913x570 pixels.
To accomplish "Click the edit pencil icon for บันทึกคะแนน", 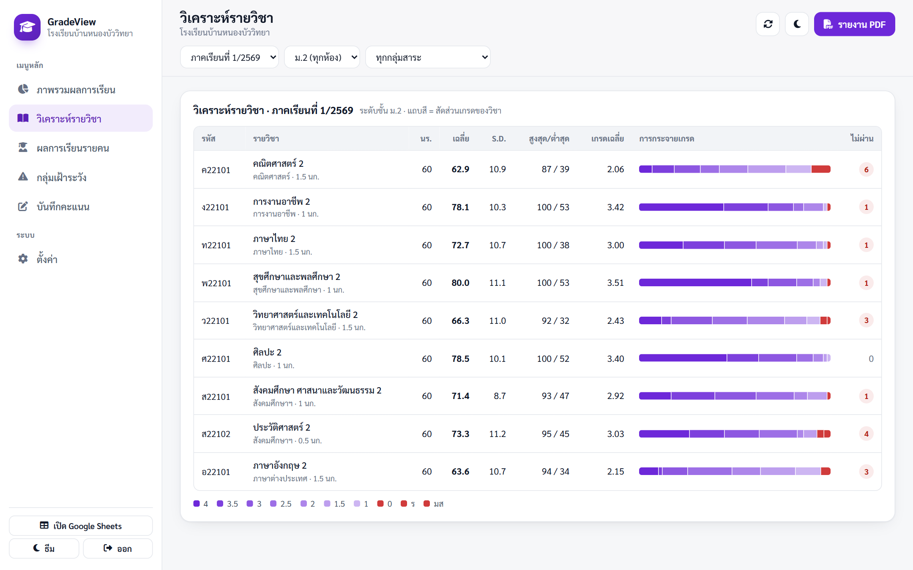I will (23, 206).
